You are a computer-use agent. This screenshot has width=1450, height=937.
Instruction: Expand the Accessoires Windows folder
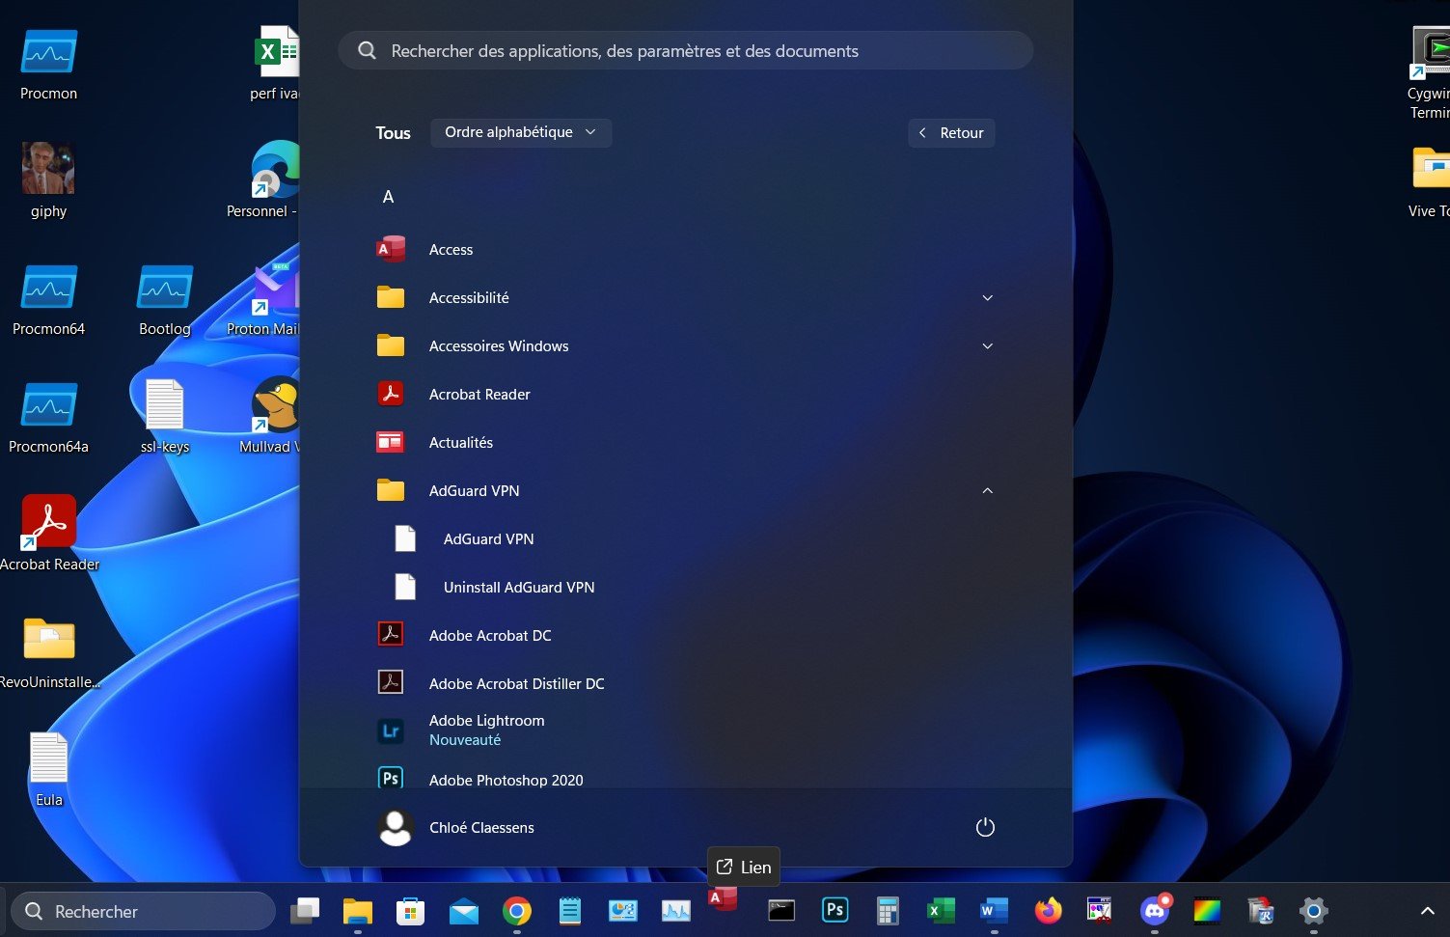click(987, 345)
